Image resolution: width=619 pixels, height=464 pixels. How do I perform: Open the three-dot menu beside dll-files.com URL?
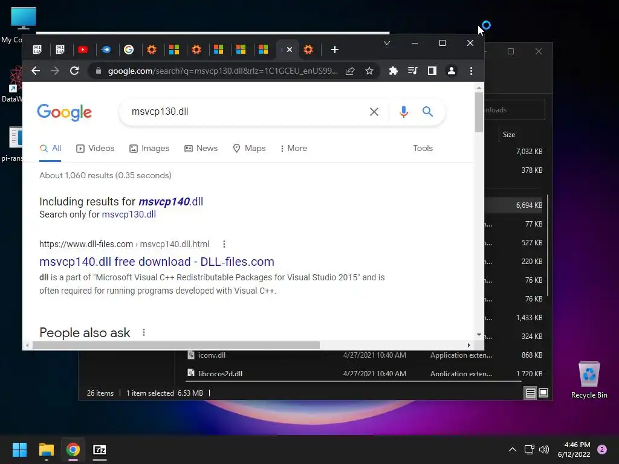pos(224,244)
